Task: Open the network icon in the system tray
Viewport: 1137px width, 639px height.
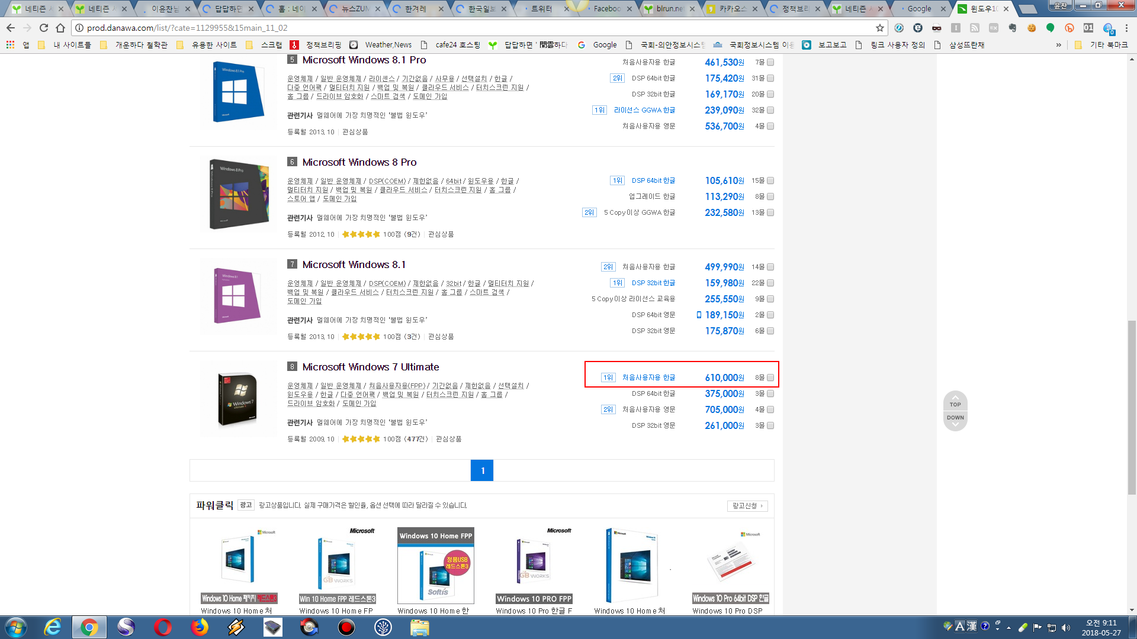Action: coord(1052,627)
